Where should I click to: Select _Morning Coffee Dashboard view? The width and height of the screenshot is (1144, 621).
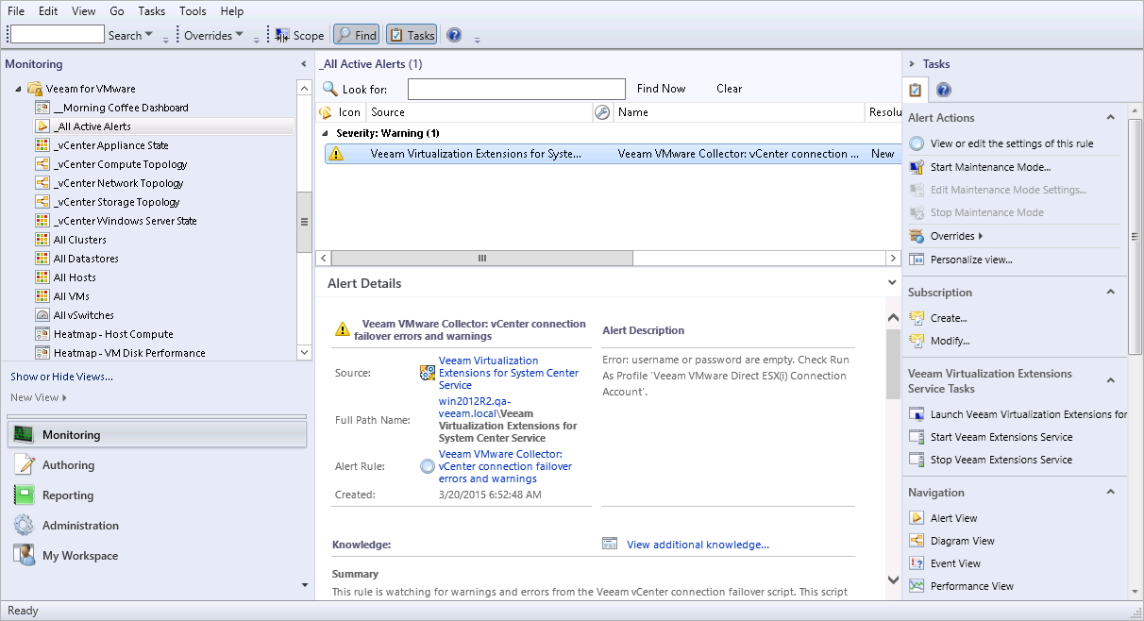(121, 108)
